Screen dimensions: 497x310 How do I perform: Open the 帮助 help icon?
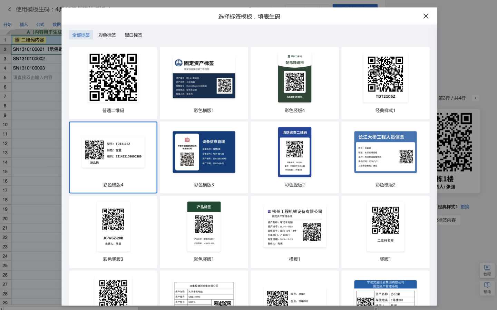pos(487,288)
